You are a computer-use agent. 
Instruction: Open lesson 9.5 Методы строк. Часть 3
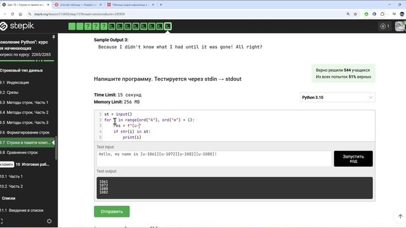click(24, 122)
